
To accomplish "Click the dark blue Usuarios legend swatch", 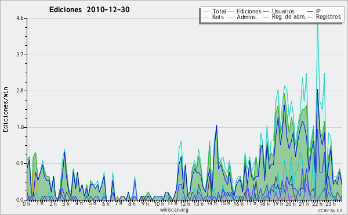I will (x=266, y=12).
